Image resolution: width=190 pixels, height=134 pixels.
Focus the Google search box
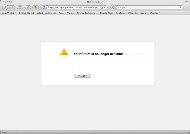tap(148, 7)
